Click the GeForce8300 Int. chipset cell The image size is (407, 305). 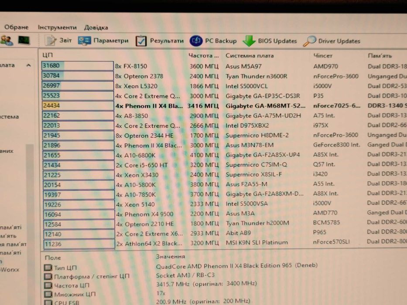click(x=336, y=145)
